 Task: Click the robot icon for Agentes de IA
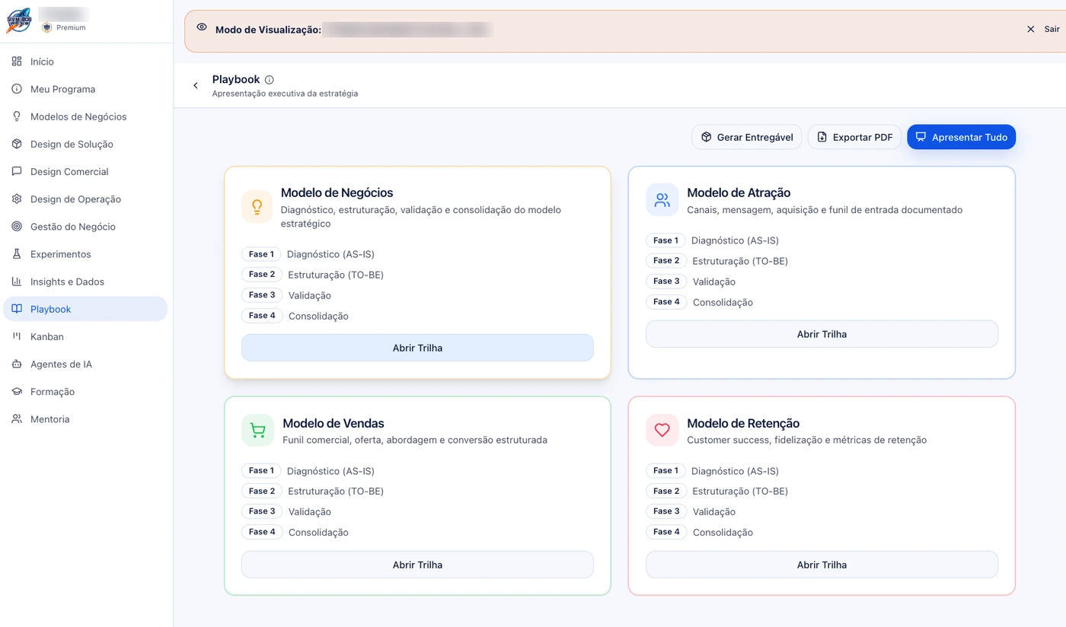point(17,364)
